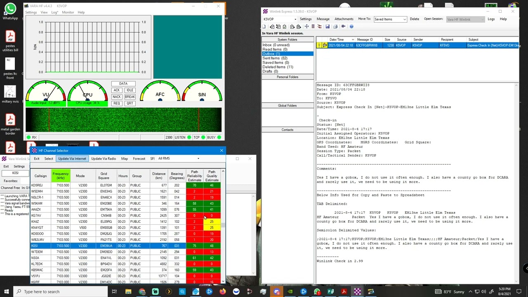Viewport: 528px width, 297px height.
Task: Open the Attachments menu in Winlink Express
Action: [344, 19]
